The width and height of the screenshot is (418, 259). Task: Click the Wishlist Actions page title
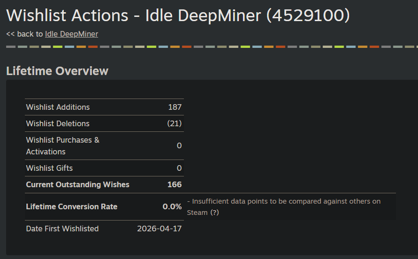(178, 15)
